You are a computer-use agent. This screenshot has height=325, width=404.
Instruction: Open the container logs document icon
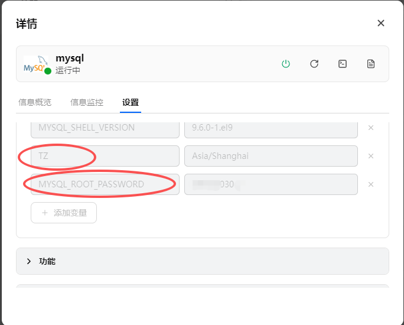click(x=371, y=64)
